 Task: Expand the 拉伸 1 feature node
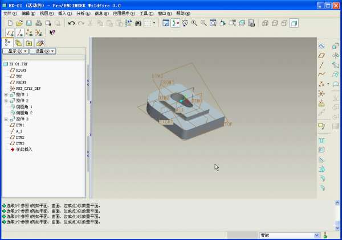(6, 94)
